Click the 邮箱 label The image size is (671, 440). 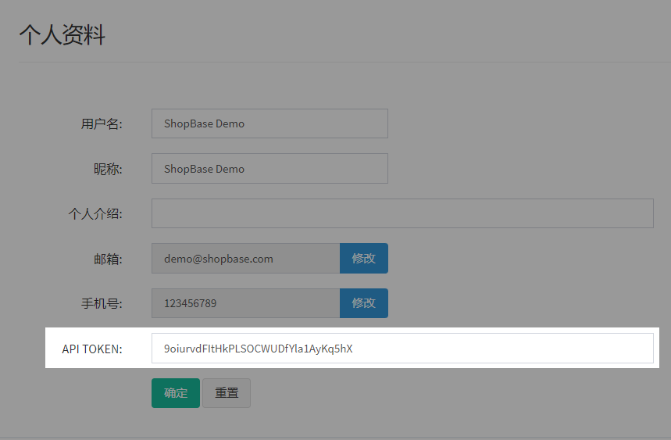pyautogui.click(x=108, y=259)
